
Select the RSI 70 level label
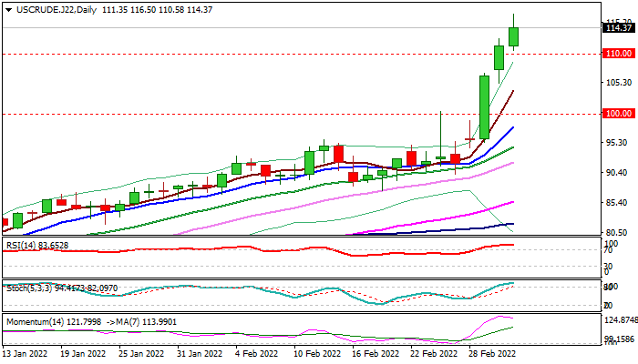point(608,250)
